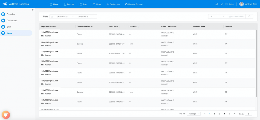Click the end date 2020-05-21
Image resolution: width=260 pixels, height=120 pixels.
tap(84, 16)
